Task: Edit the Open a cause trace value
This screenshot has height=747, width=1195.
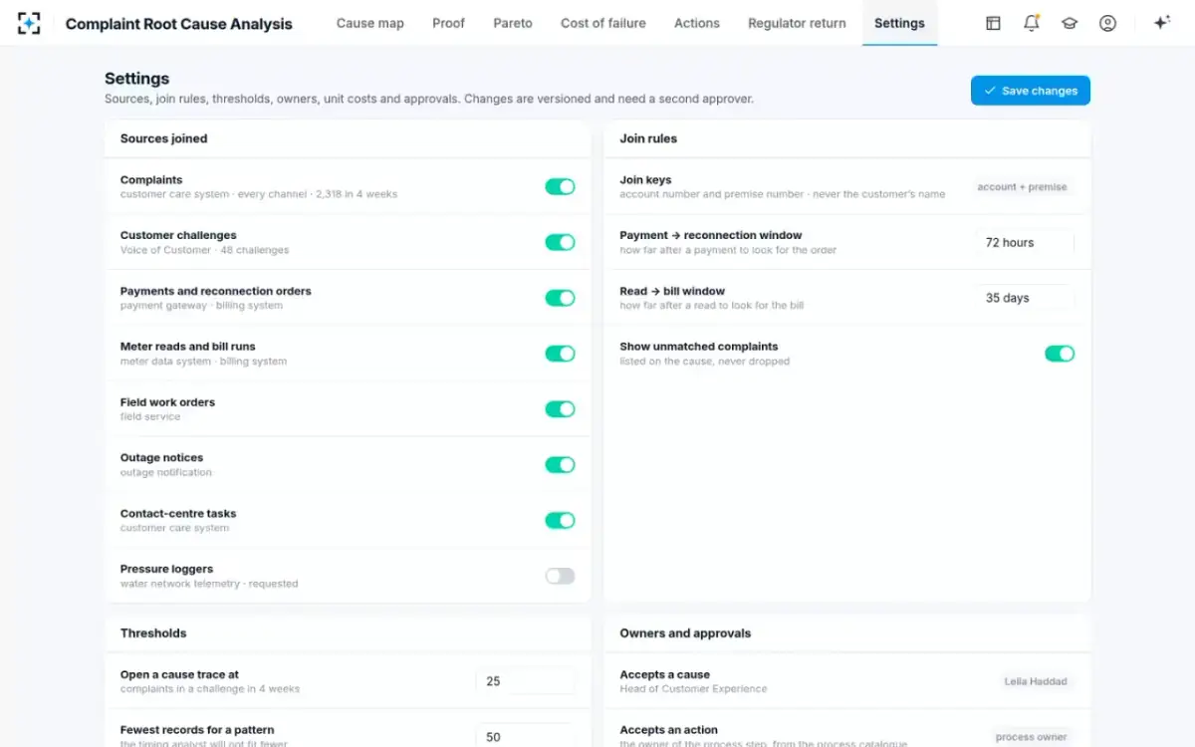Action: pyautogui.click(x=526, y=681)
